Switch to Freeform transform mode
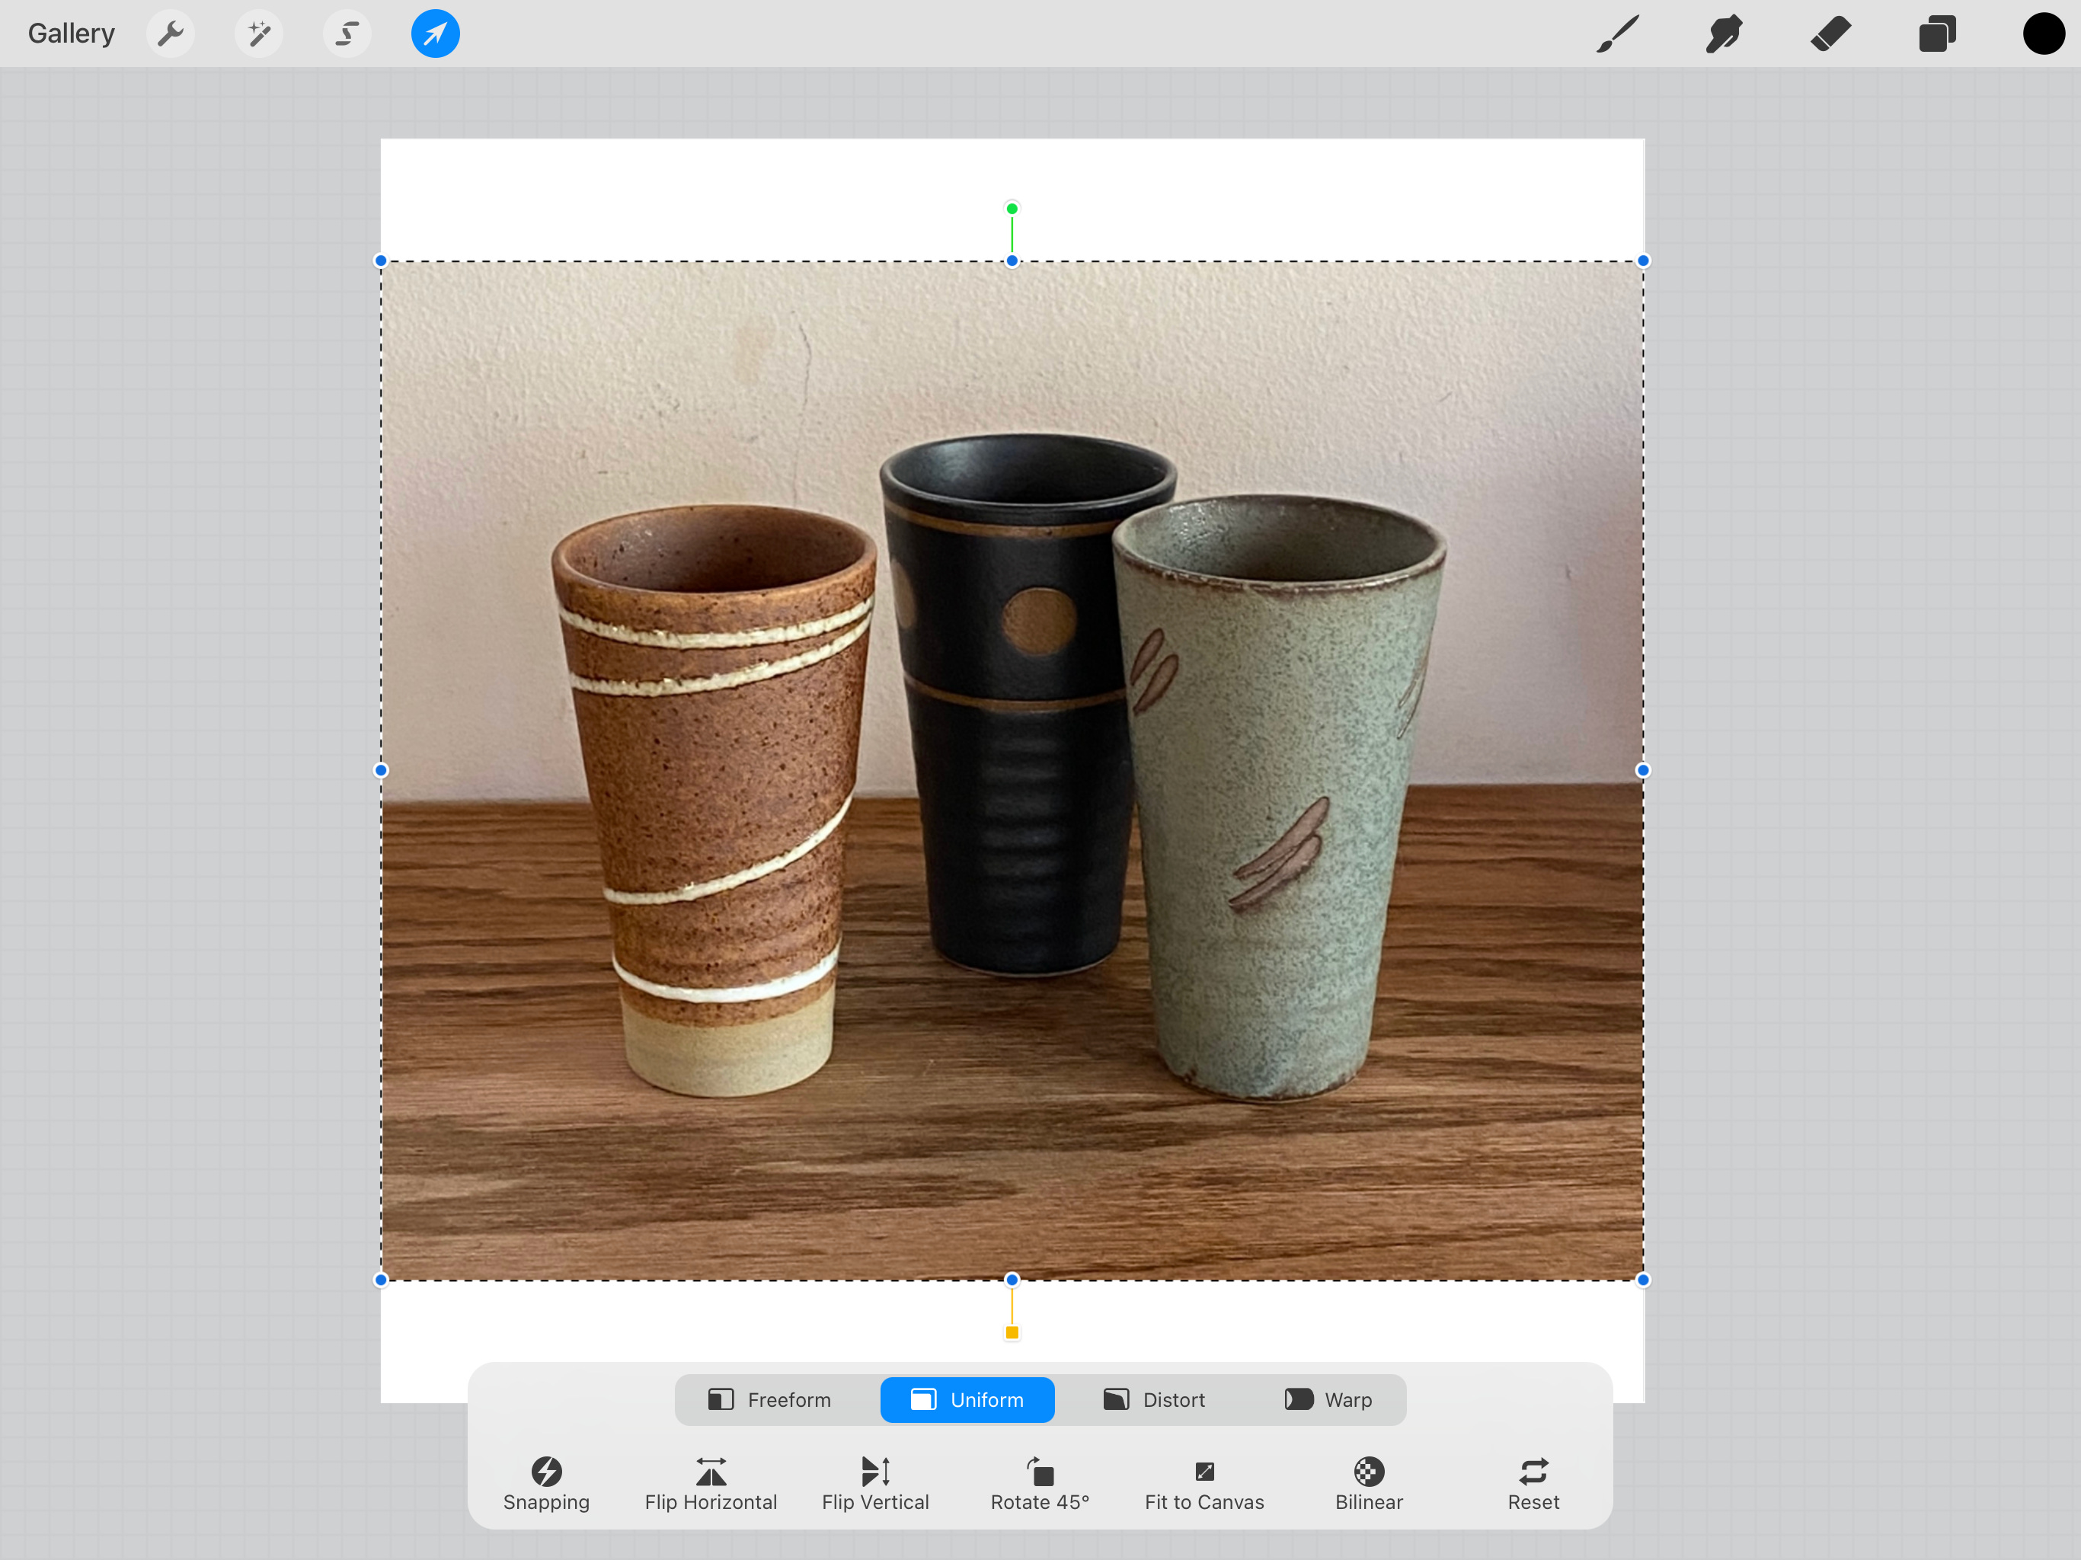 click(x=769, y=1399)
